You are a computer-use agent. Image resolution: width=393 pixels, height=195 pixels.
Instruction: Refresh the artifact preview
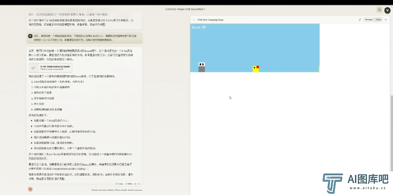click(360, 20)
